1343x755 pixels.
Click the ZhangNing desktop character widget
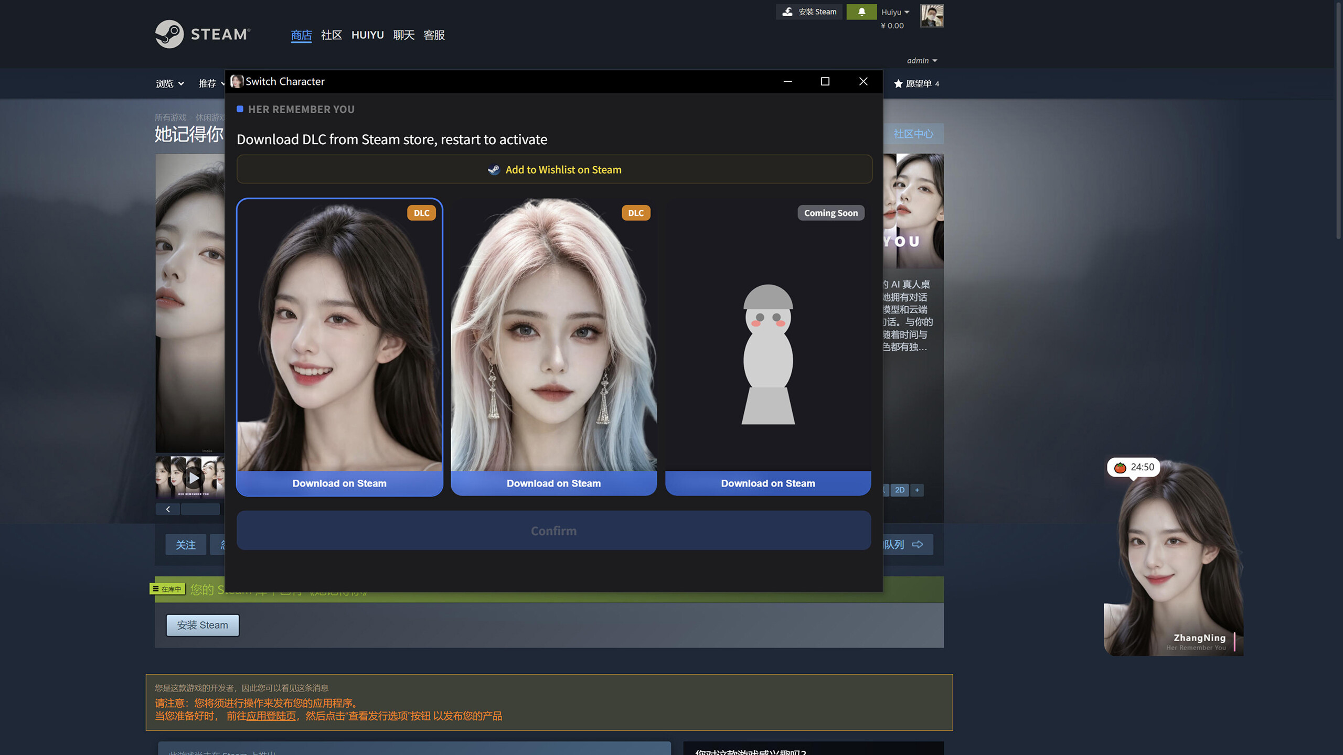click(x=1174, y=559)
